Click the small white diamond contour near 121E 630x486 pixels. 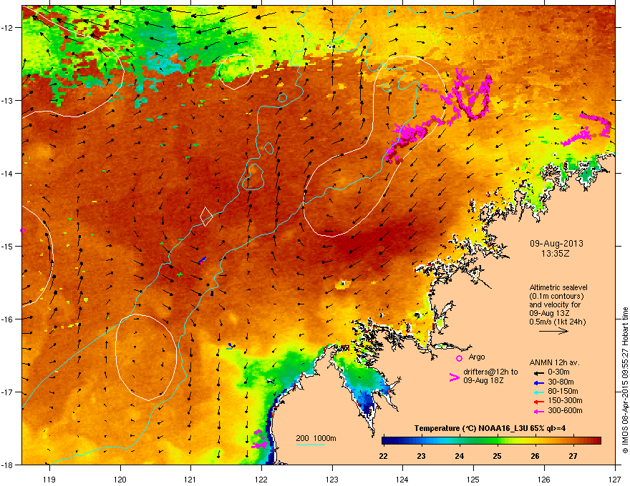(206, 217)
